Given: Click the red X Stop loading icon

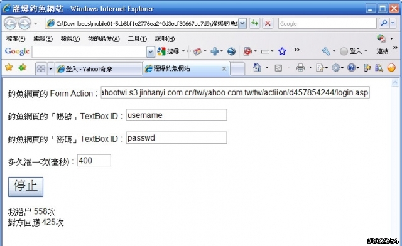Looking at the screenshot, I should pyautogui.click(x=268, y=24).
